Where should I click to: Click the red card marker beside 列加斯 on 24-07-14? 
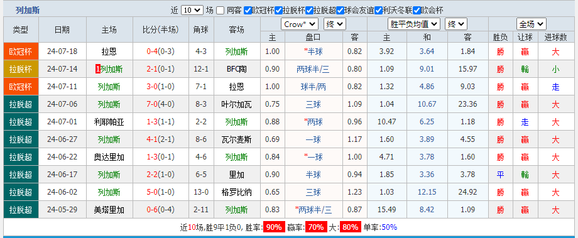click(97, 69)
